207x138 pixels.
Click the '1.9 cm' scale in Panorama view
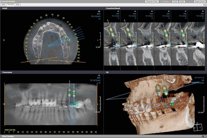(x=97, y=112)
